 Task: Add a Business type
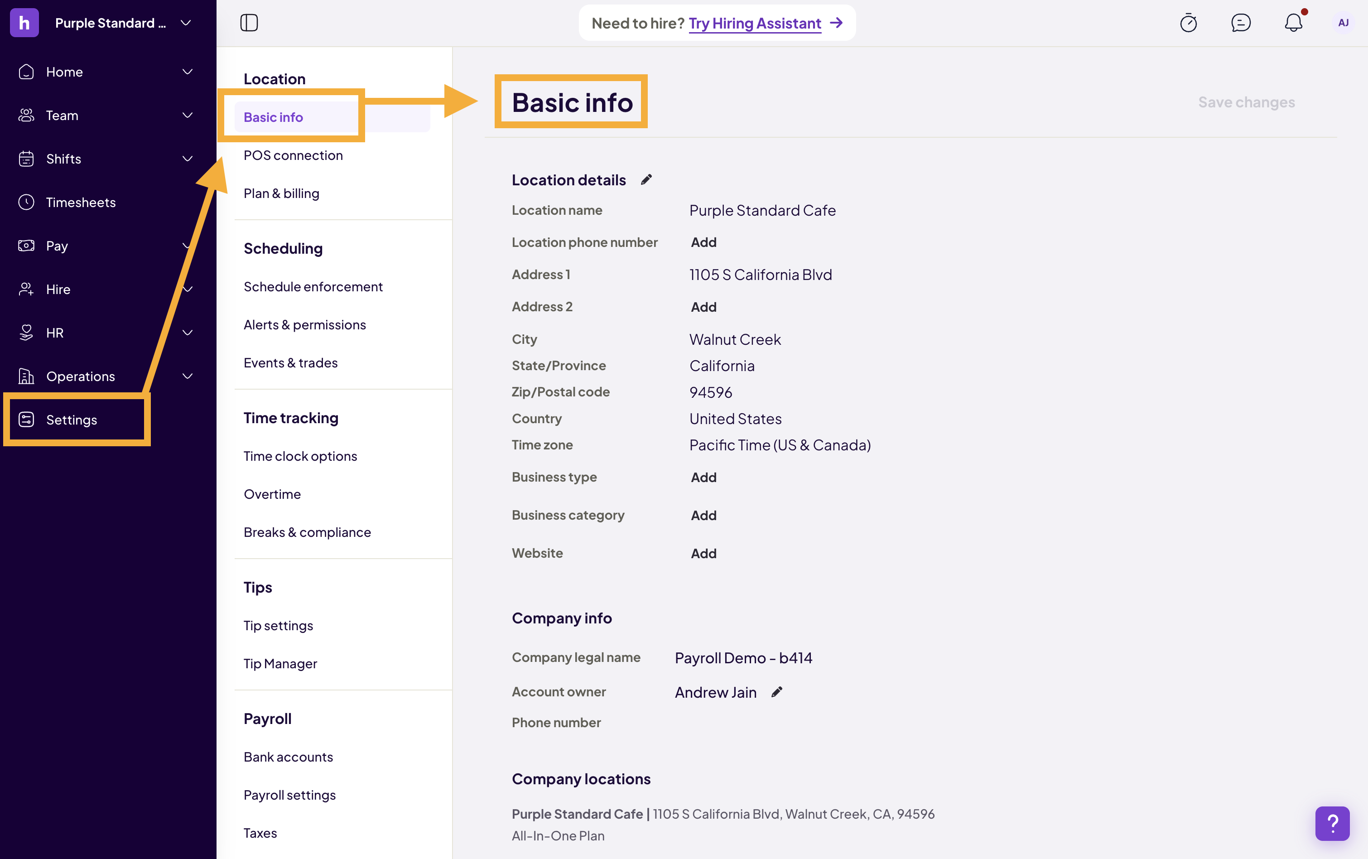(x=703, y=477)
